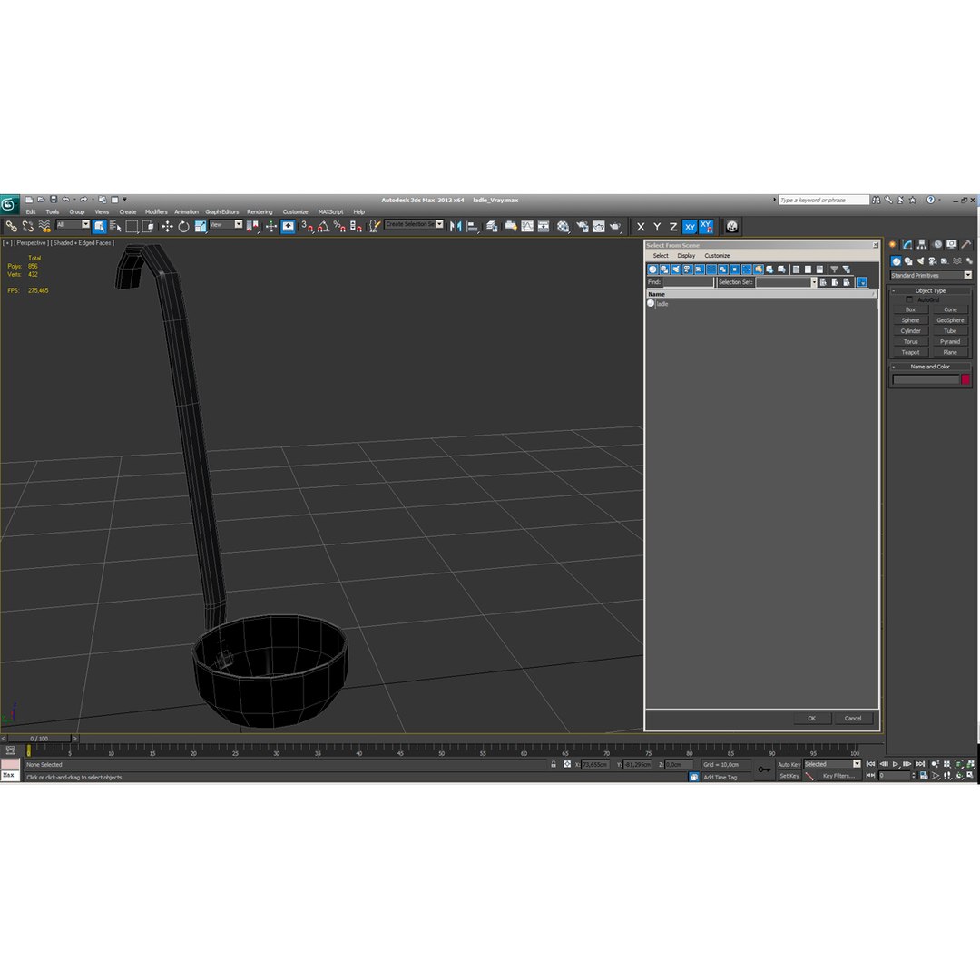Open the Graph Editors menu

[222, 211]
